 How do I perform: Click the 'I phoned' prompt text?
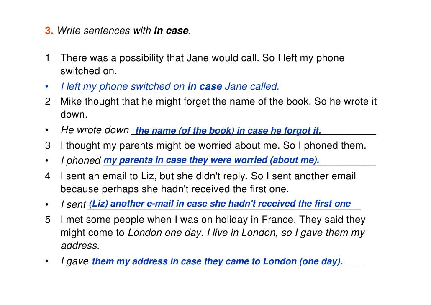(x=81, y=160)
